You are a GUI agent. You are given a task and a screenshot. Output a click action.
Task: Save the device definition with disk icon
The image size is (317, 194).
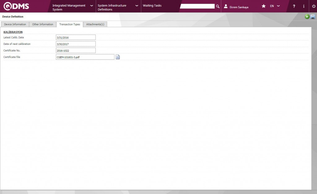pyautogui.click(x=313, y=17)
